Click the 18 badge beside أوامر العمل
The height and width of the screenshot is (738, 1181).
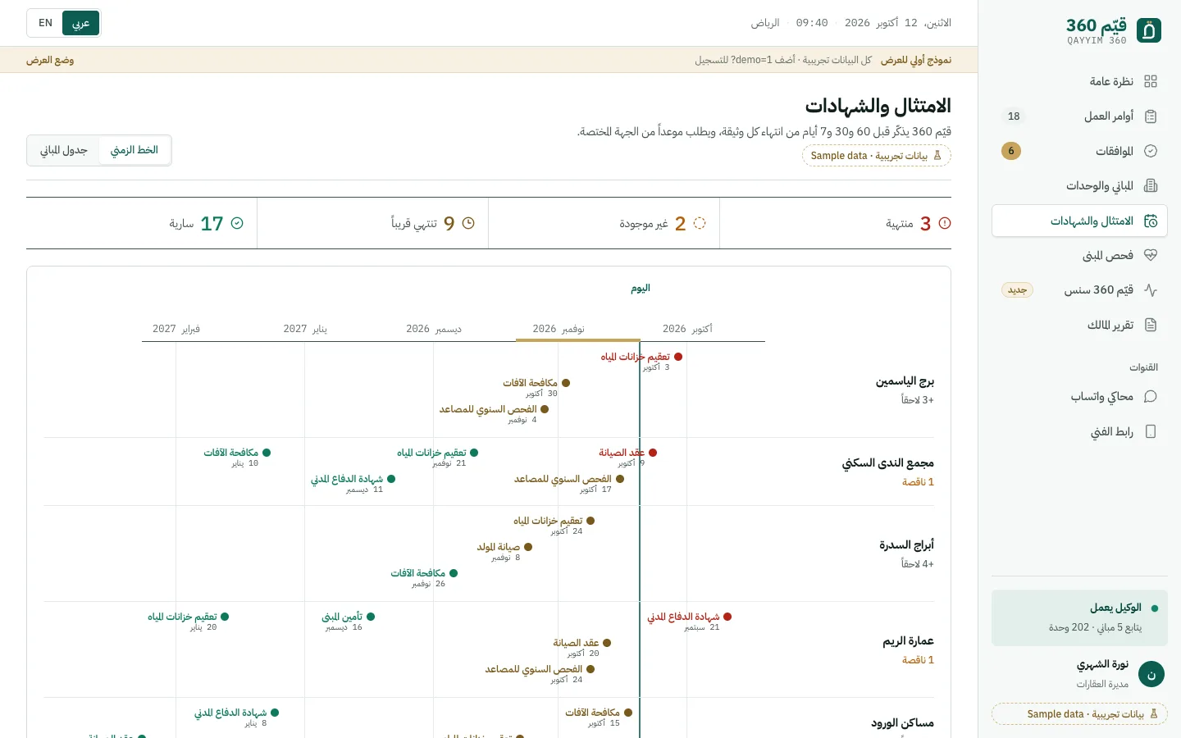pos(1014,116)
